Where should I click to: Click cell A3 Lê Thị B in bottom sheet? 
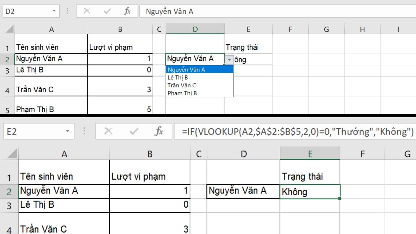[64, 205]
